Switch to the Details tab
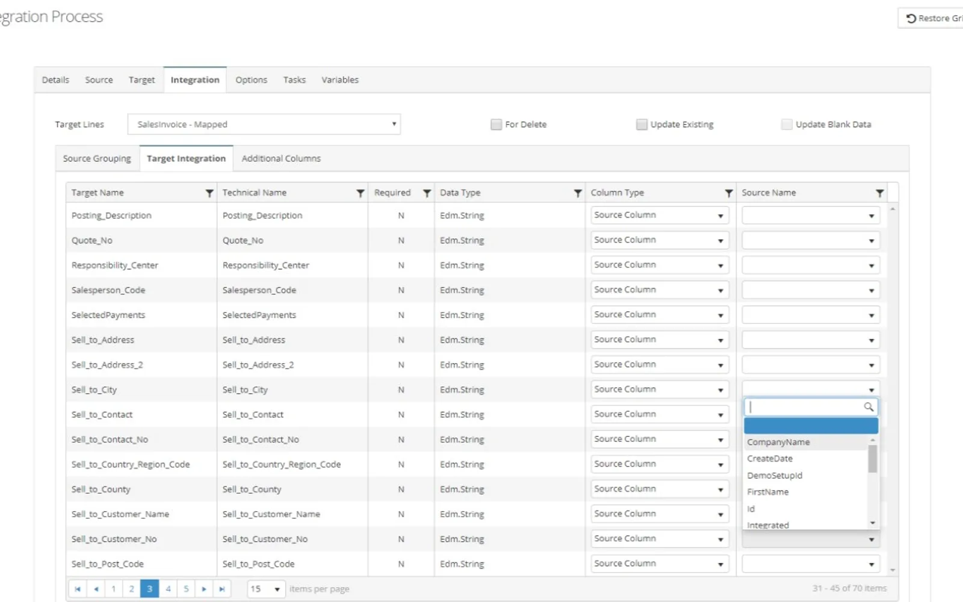 [55, 80]
